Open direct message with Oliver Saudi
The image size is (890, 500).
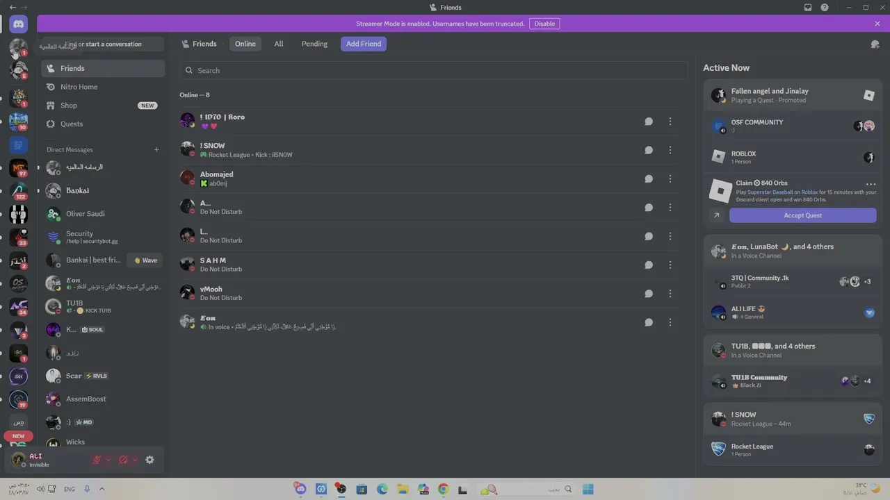[103, 214]
